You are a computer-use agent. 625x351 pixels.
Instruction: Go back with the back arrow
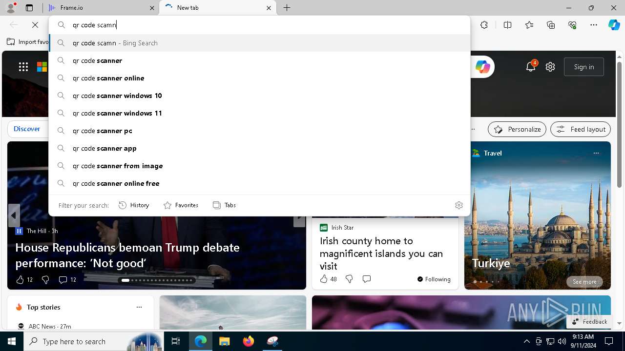[14, 25]
